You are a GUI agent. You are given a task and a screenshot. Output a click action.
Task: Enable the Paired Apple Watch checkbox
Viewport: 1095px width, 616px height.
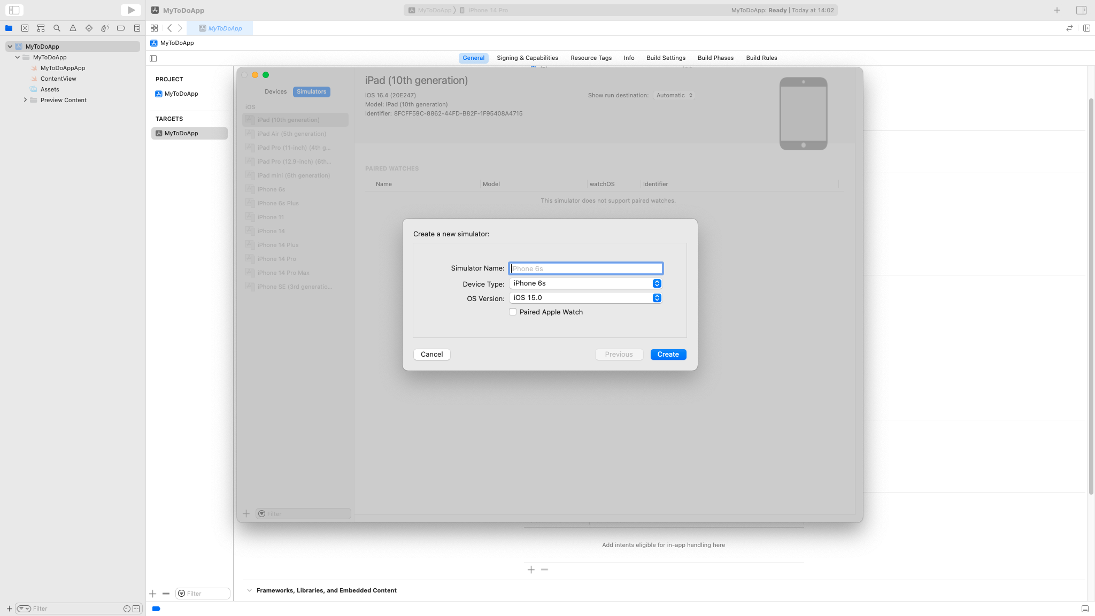[x=513, y=312]
